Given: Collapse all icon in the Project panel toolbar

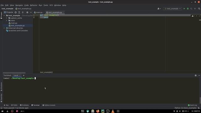Looking at the screenshot, I should (23, 12).
